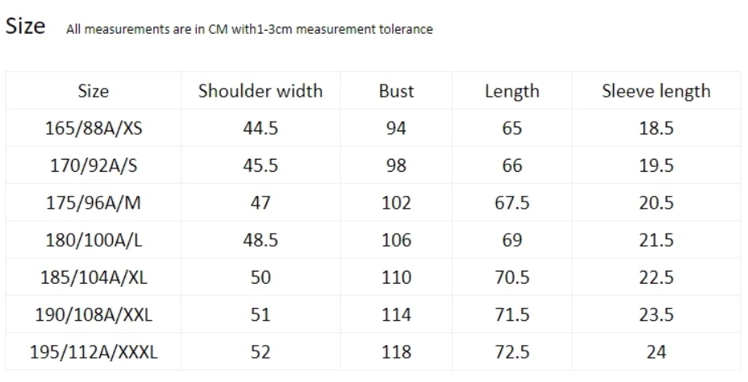Click the 185/104A/XL size cell
This screenshot has width=748, height=382.
click(93, 277)
